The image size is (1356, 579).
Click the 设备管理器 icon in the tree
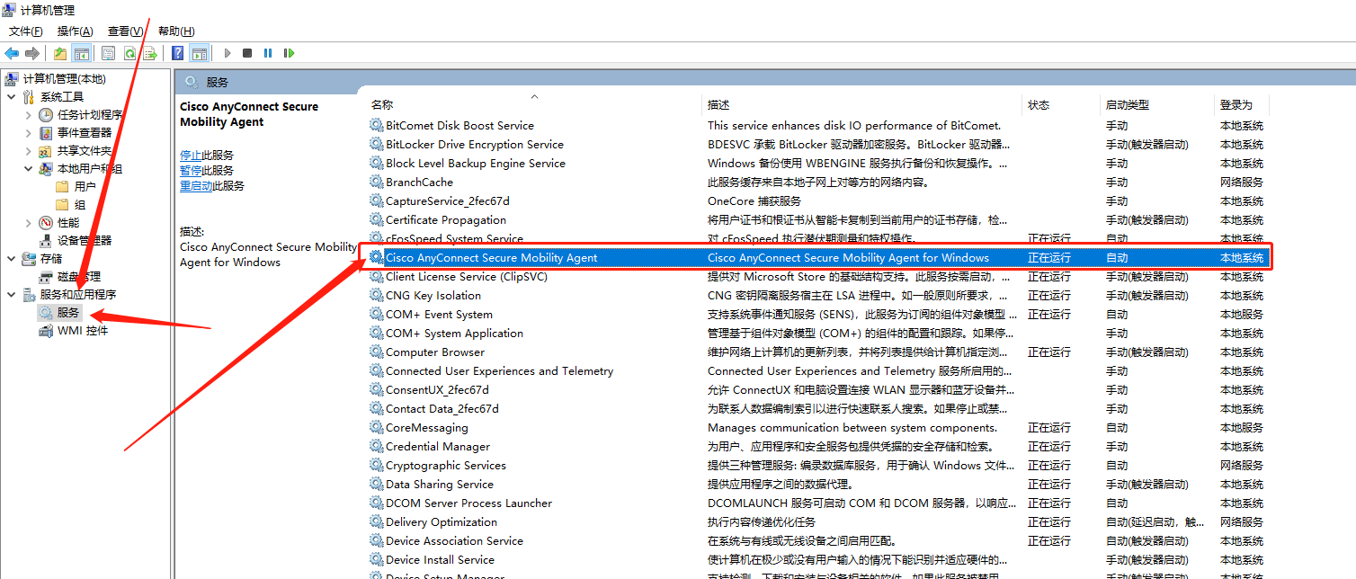[x=46, y=241]
